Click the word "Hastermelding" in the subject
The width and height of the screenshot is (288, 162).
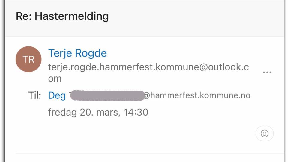(72, 16)
